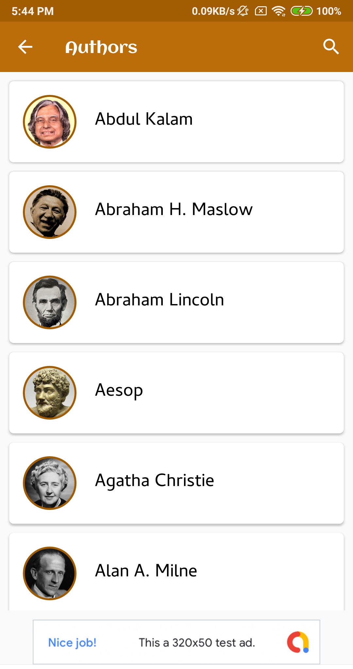
Task: Open the Abdul Kalam author name
Action: [x=144, y=119]
